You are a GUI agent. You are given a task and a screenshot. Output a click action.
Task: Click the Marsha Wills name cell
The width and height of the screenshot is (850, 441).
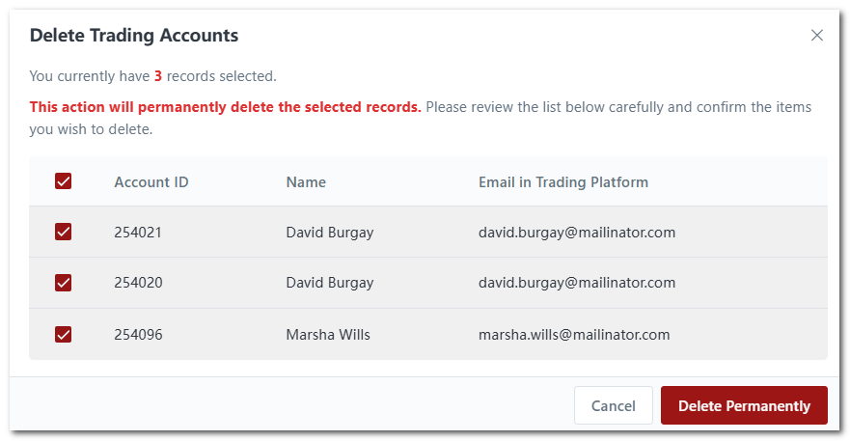tap(328, 334)
